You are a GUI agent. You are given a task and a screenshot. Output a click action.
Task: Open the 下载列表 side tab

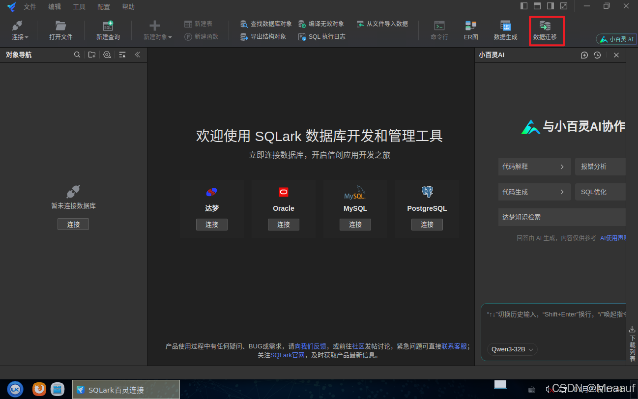pyautogui.click(x=632, y=343)
